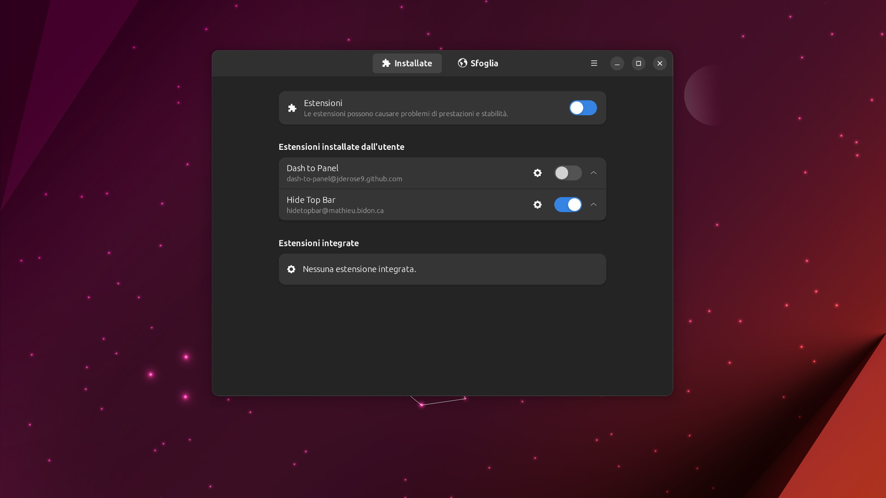The height and width of the screenshot is (498, 886).
Task: Open Dash to Panel settings gear
Action: (538, 173)
